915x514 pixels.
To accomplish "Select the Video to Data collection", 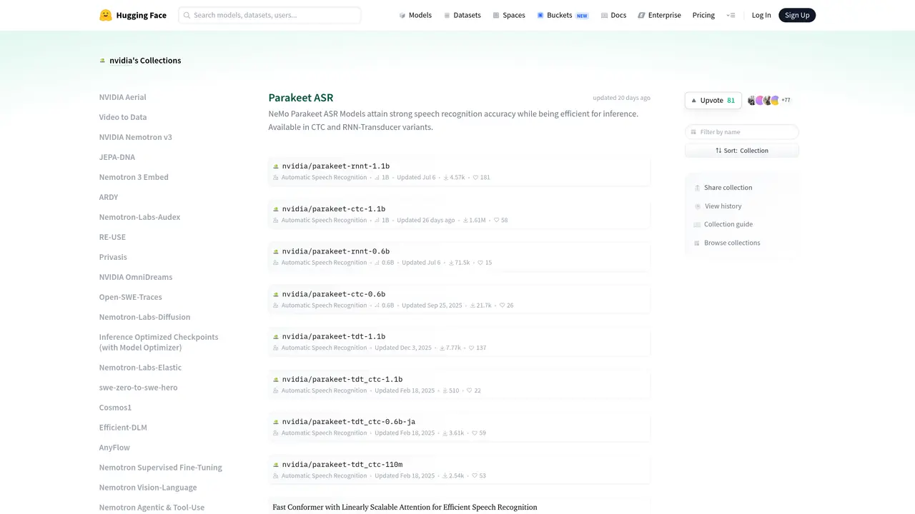I will 123,117.
